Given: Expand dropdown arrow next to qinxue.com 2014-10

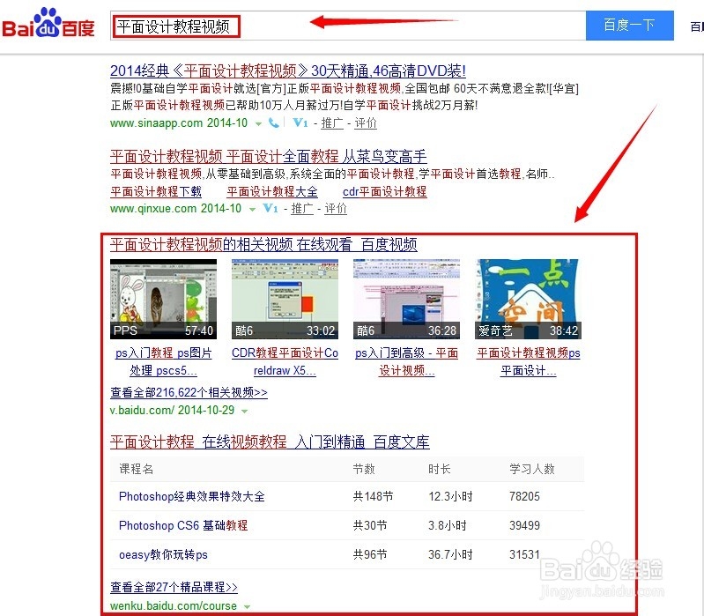Looking at the screenshot, I should (x=252, y=209).
